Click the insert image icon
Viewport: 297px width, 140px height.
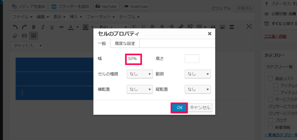click(222, 27)
